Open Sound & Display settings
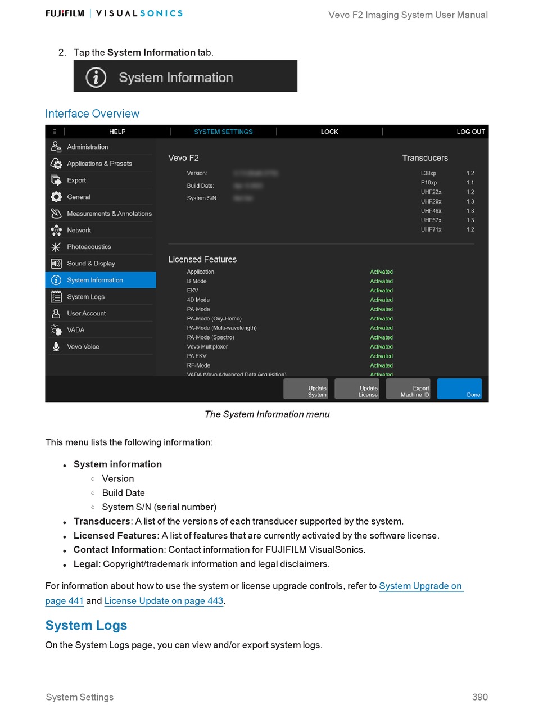 tap(101, 263)
